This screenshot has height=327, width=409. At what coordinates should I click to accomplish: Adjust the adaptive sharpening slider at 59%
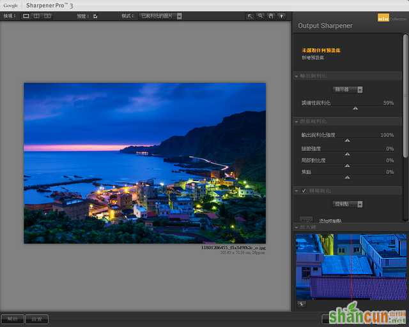pos(355,108)
